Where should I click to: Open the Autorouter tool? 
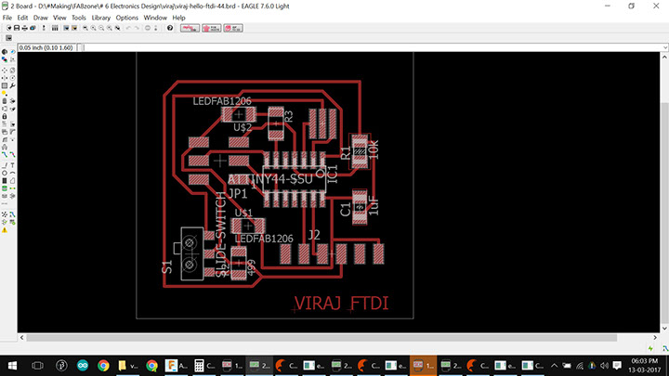(x=12, y=214)
